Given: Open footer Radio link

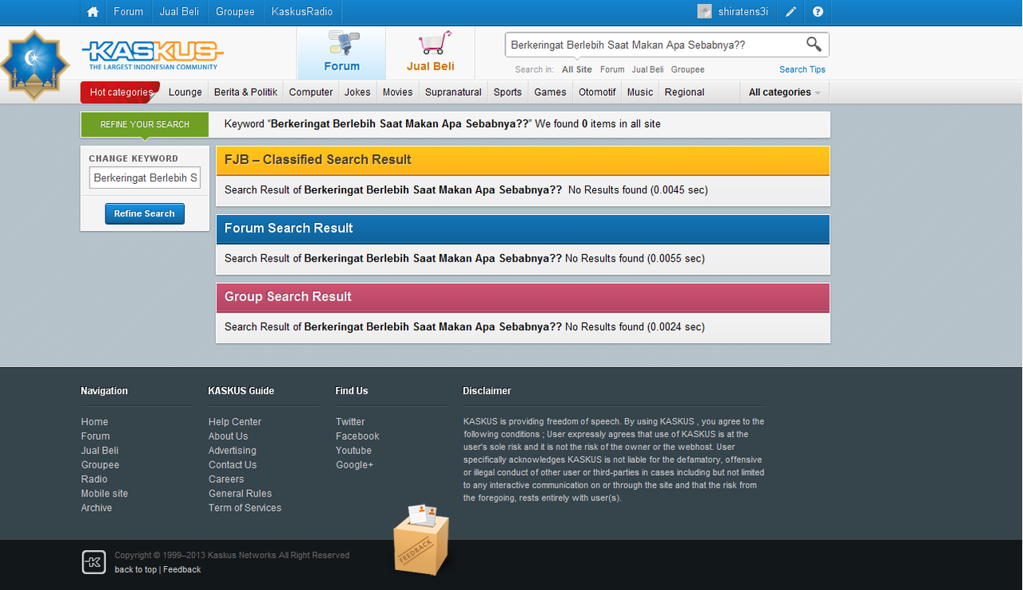Looking at the screenshot, I should coord(94,480).
